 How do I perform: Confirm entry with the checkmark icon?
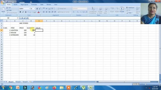pyautogui.click(x=25, y=18)
